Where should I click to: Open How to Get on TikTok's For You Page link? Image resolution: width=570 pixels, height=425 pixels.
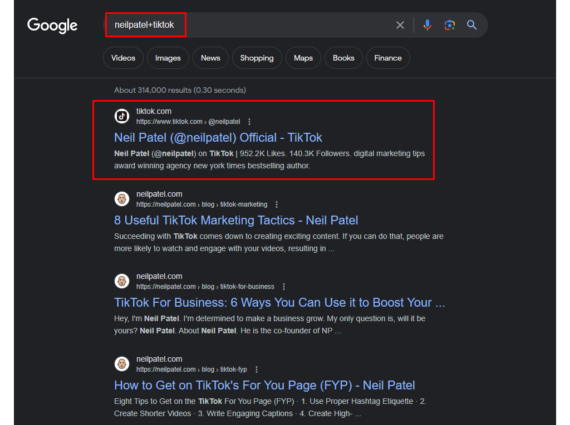[264, 386]
